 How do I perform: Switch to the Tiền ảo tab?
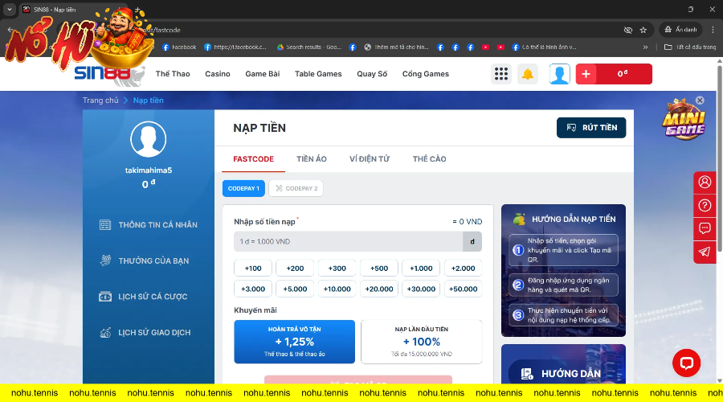click(312, 159)
